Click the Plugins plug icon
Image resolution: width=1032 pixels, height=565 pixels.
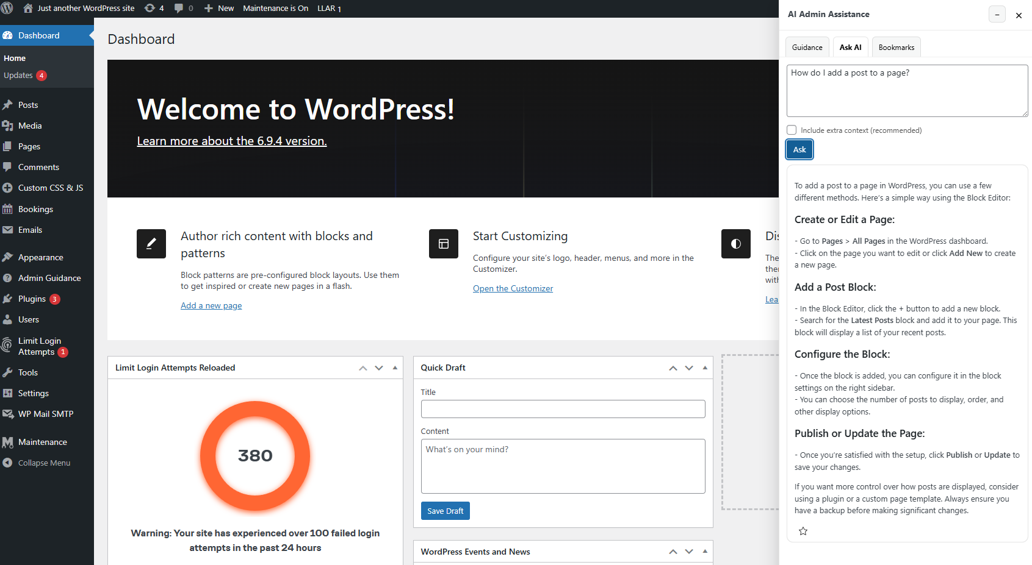coord(8,299)
